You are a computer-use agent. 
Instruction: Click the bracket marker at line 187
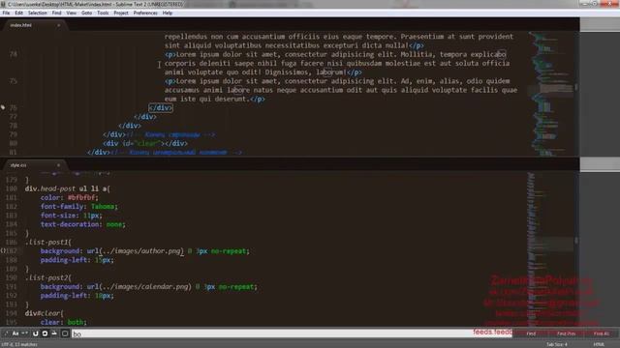3,250
